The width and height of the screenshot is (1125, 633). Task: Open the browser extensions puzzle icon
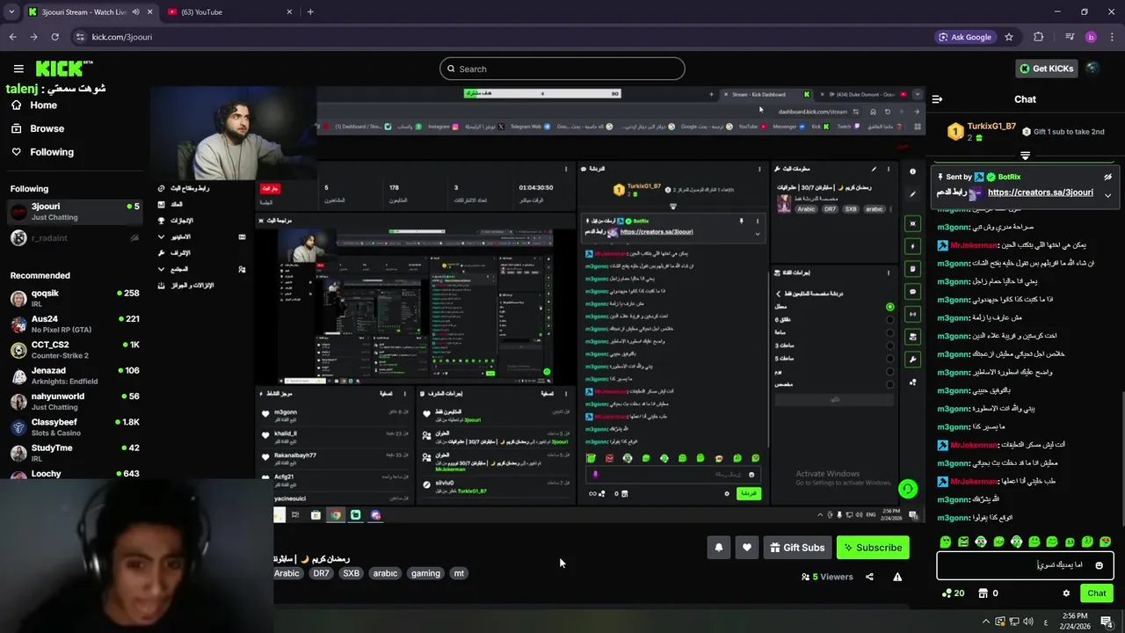click(1039, 37)
